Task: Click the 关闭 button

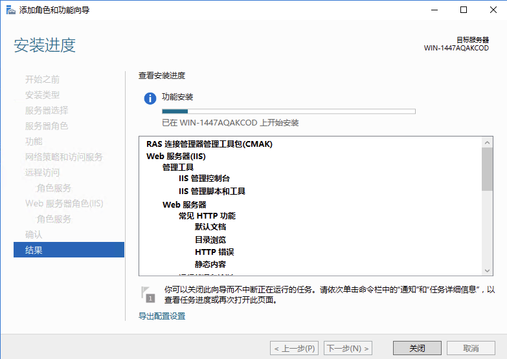Action: point(417,348)
